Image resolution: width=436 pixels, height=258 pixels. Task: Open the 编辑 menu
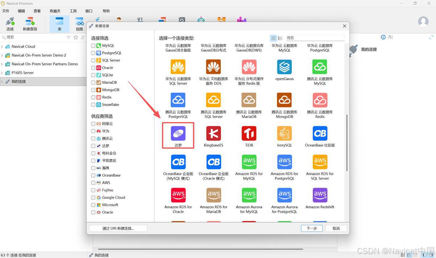point(21,11)
